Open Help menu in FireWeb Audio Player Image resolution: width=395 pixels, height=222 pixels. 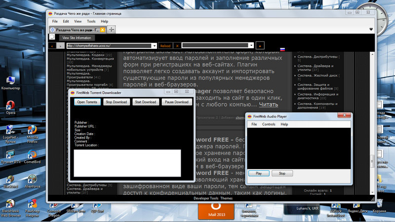click(284, 124)
